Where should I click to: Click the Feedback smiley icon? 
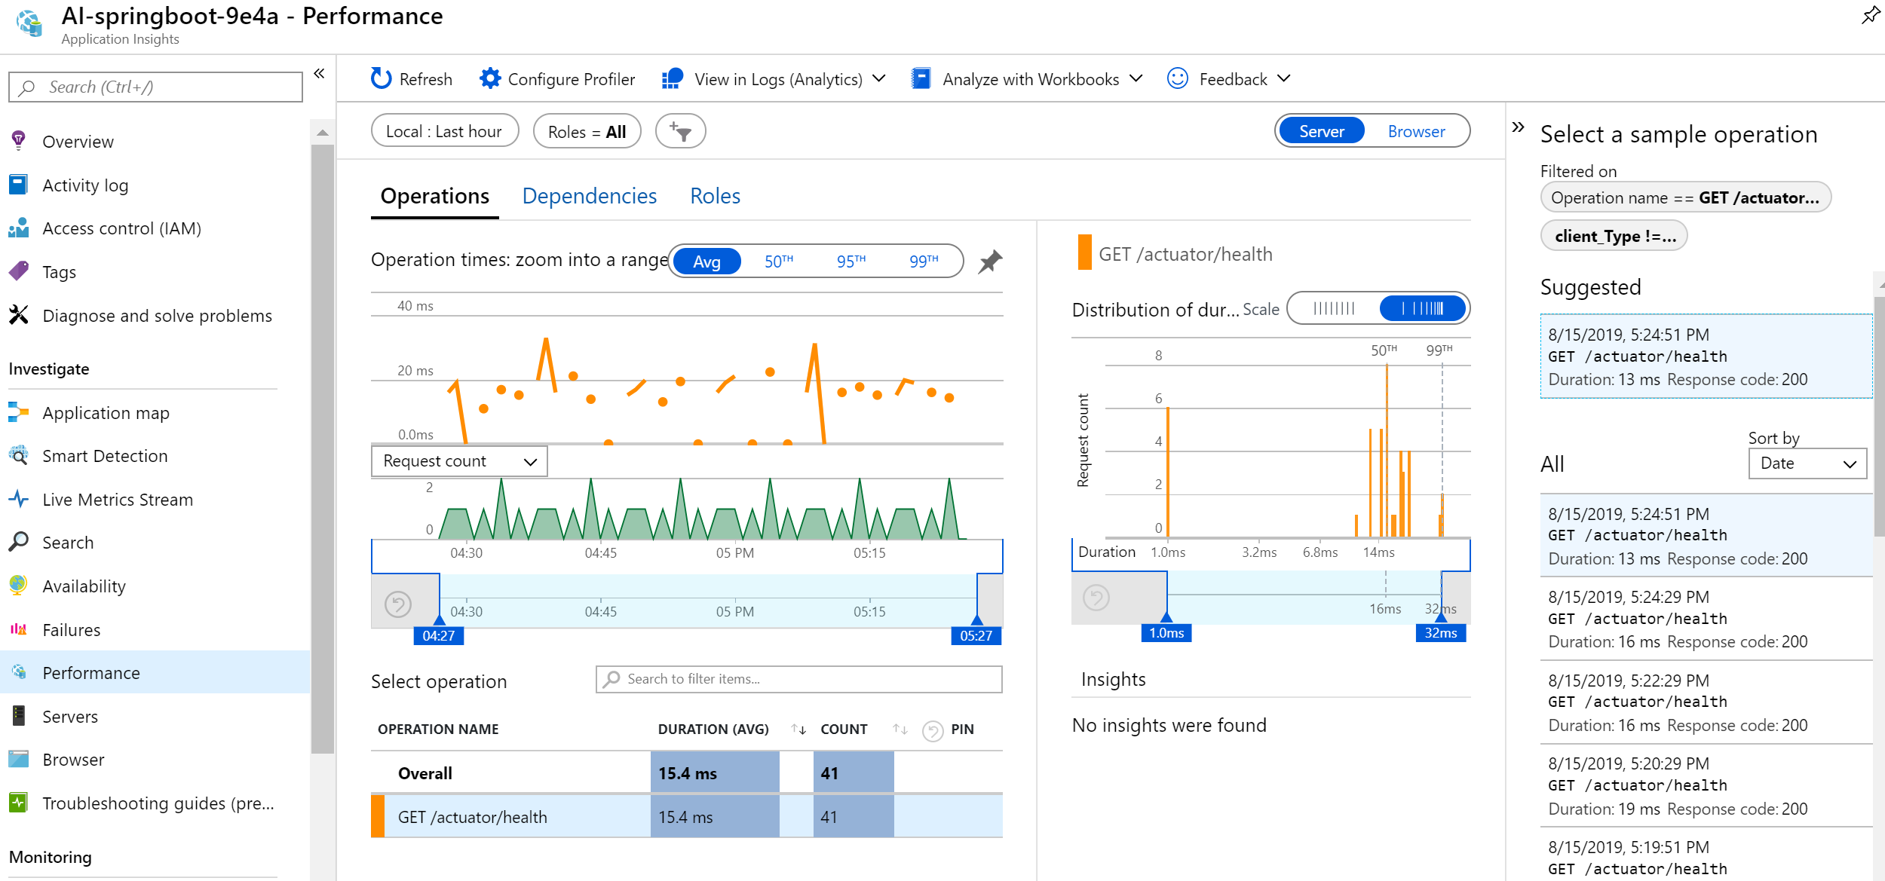point(1177,78)
